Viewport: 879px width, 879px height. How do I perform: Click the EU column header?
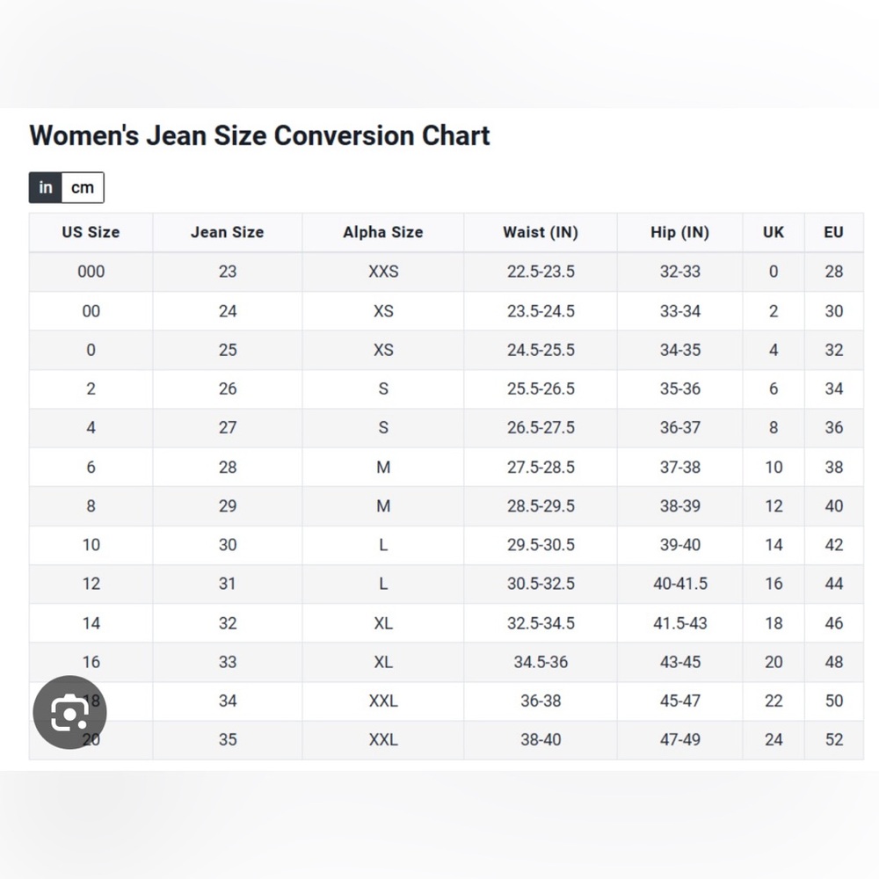pyautogui.click(x=833, y=232)
